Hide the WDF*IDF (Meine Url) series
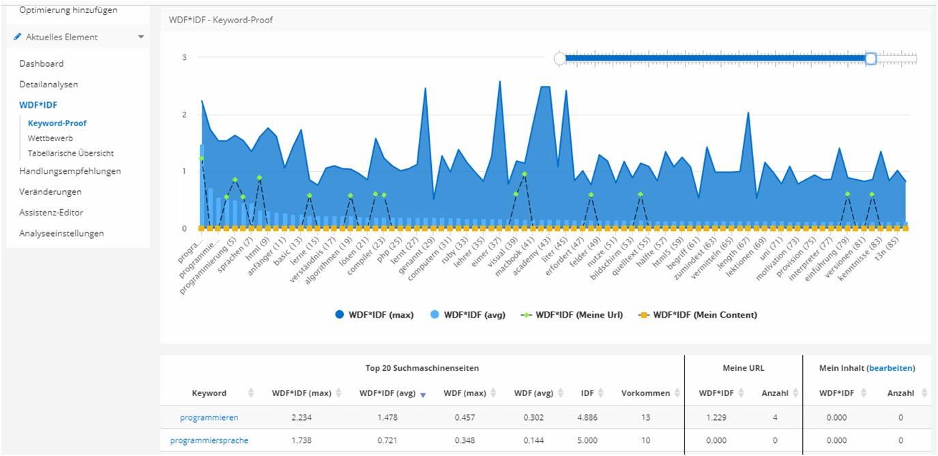The height and width of the screenshot is (456, 938). click(x=572, y=315)
